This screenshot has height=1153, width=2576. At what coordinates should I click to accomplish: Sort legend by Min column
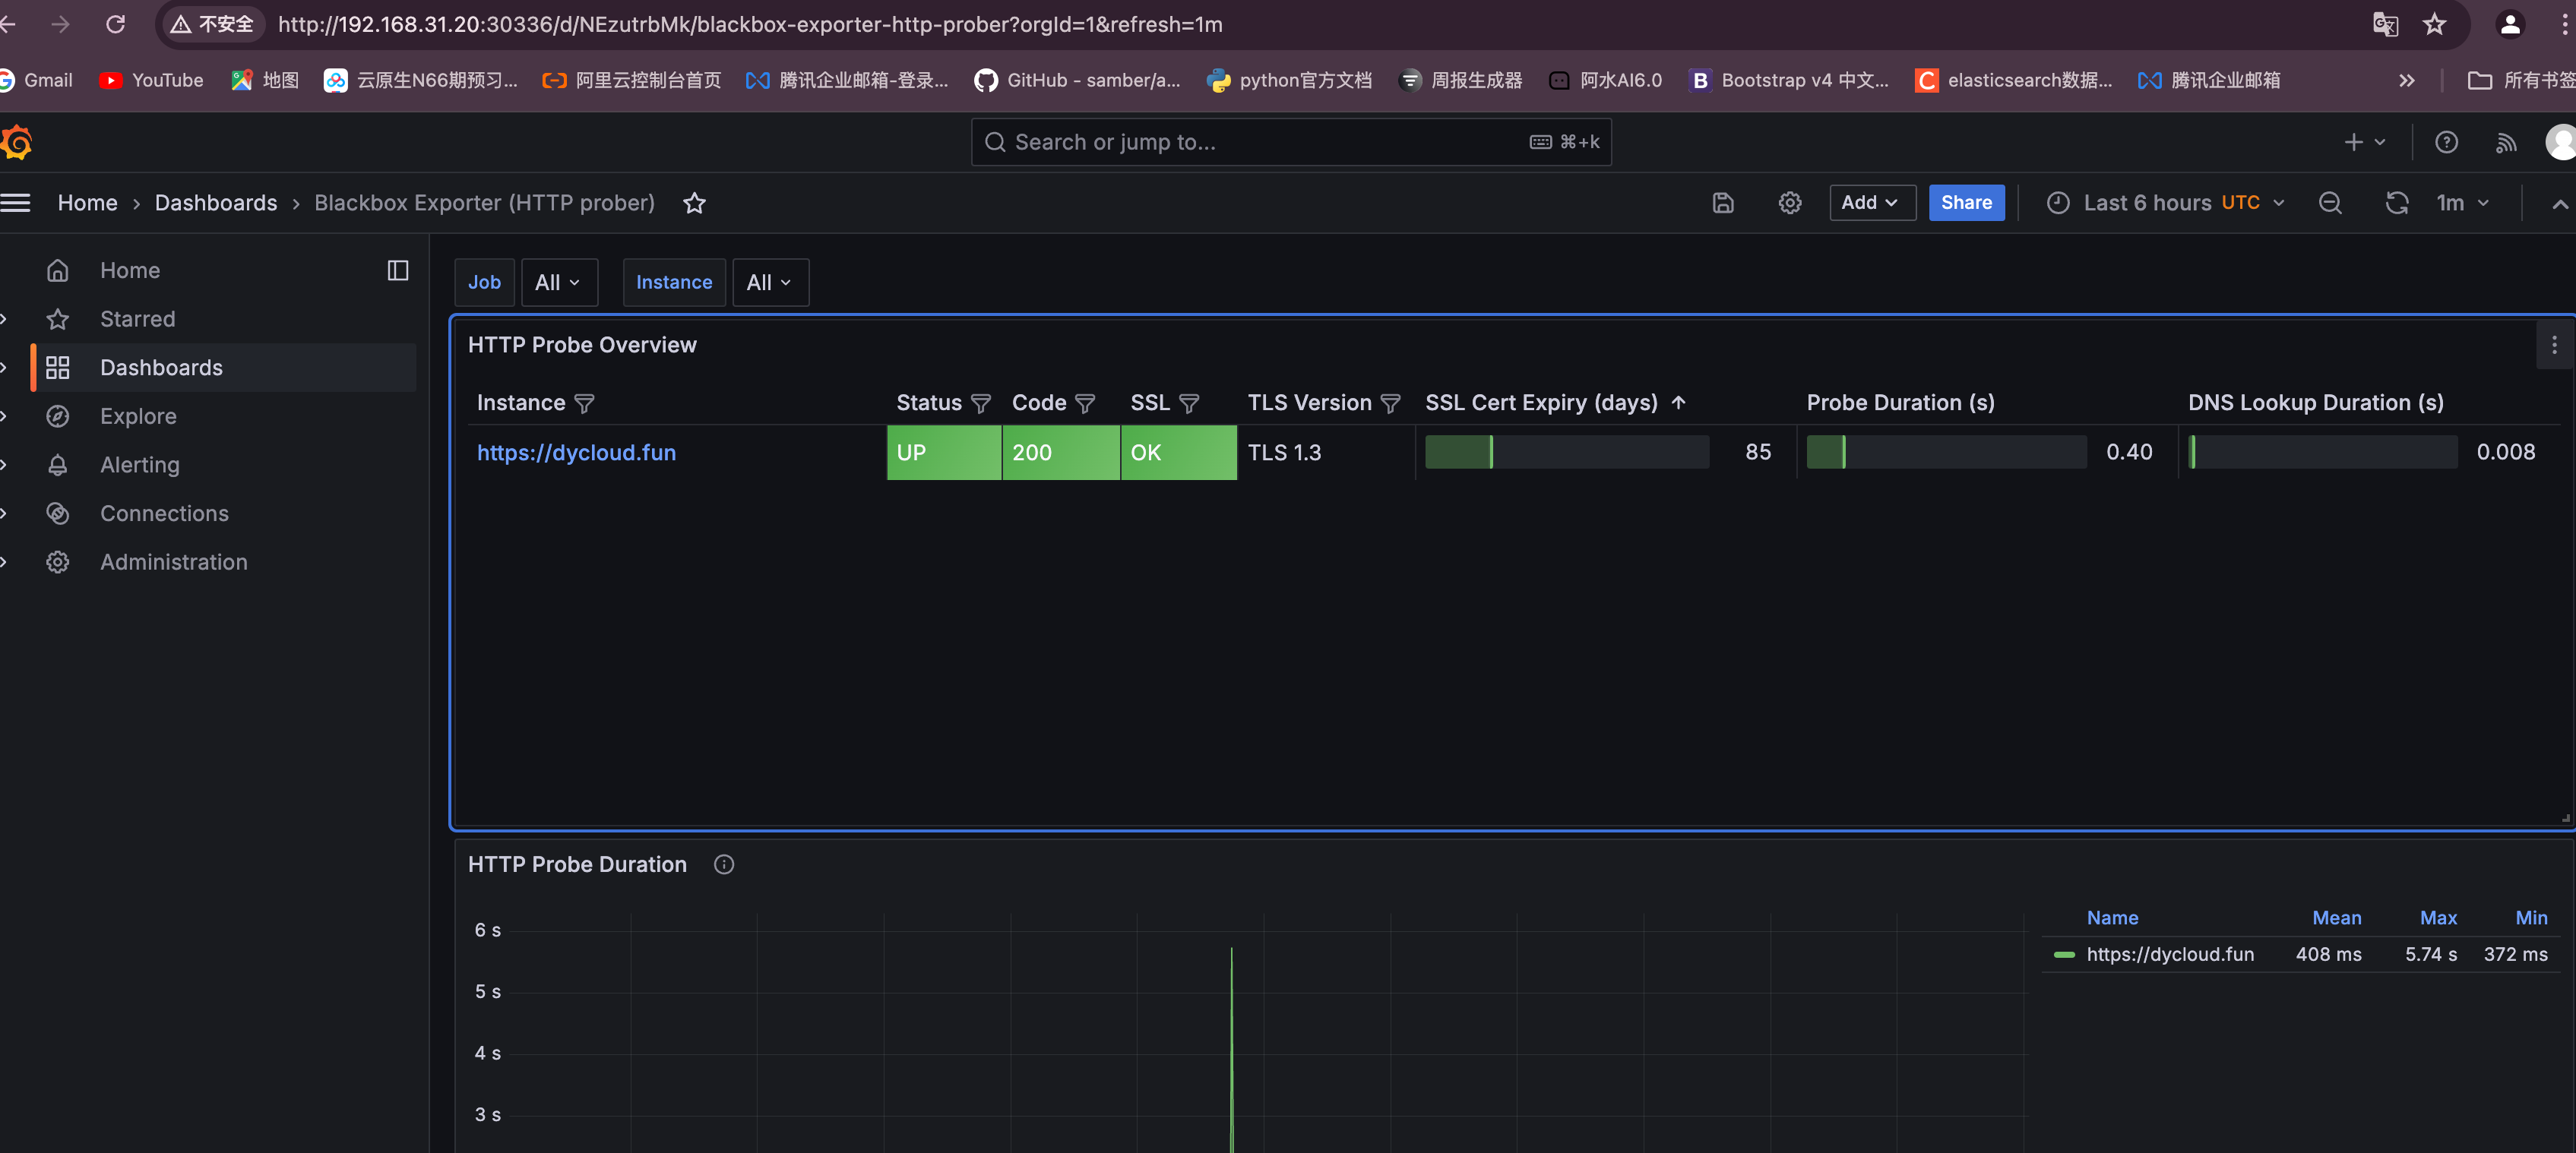[2530, 918]
